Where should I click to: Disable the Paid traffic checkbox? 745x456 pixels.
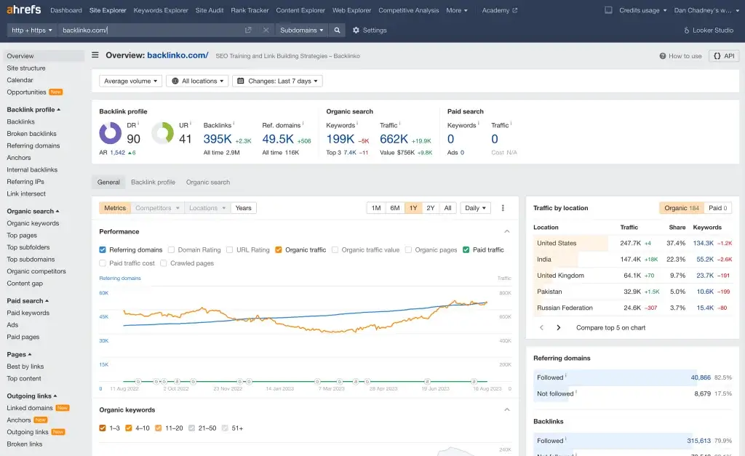click(x=466, y=250)
